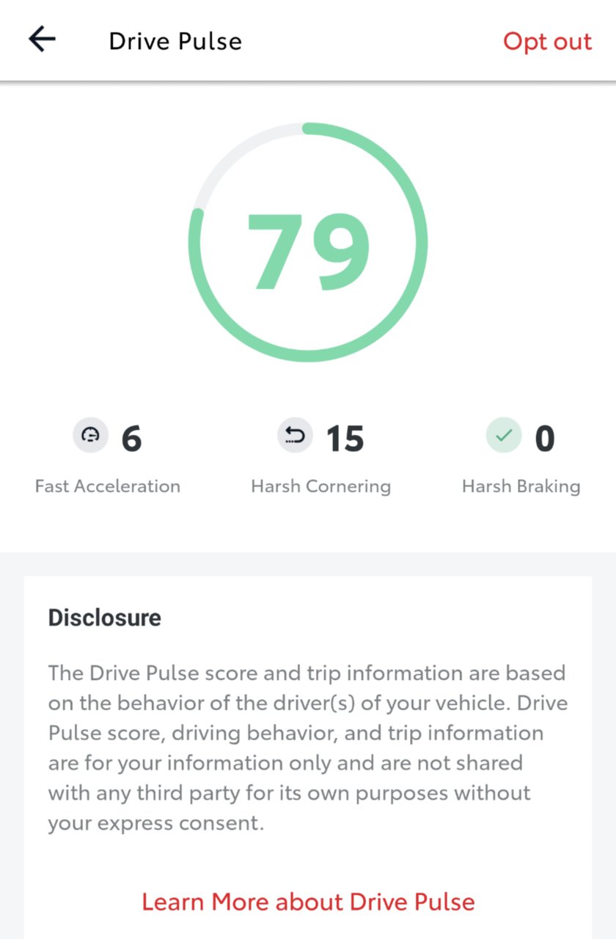Select the Harsh Cornering label
The height and width of the screenshot is (939, 616).
(x=320, y=486)
